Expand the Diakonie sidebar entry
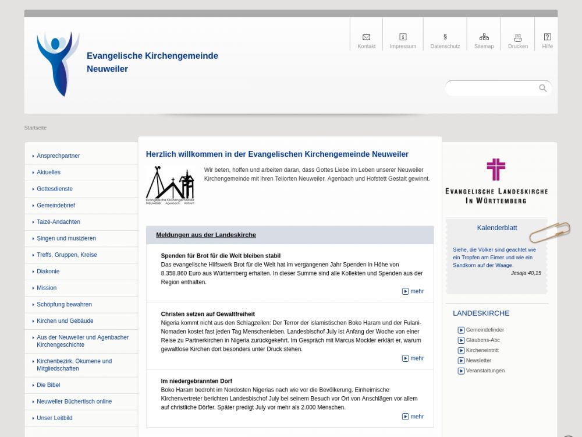 click(x=48, y=272)
